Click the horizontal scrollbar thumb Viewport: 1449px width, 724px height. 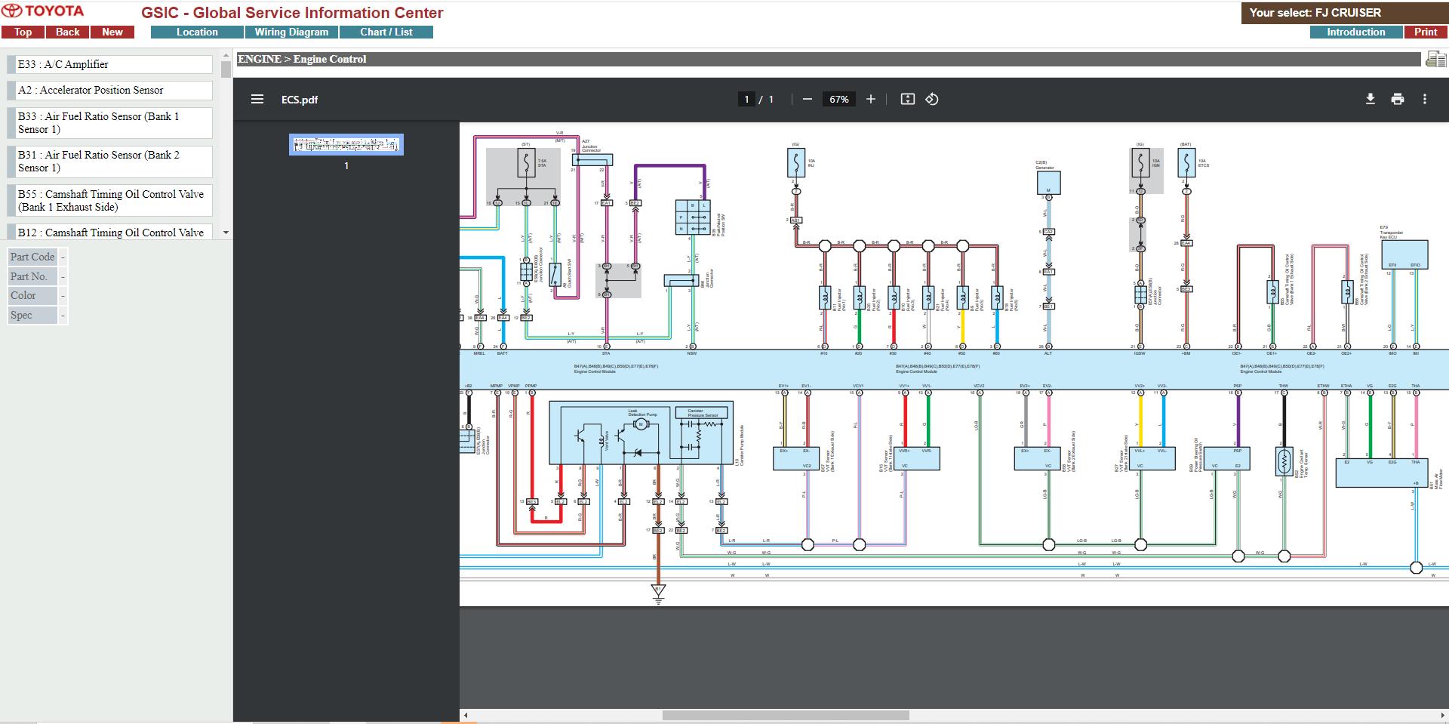click(786, 715)
